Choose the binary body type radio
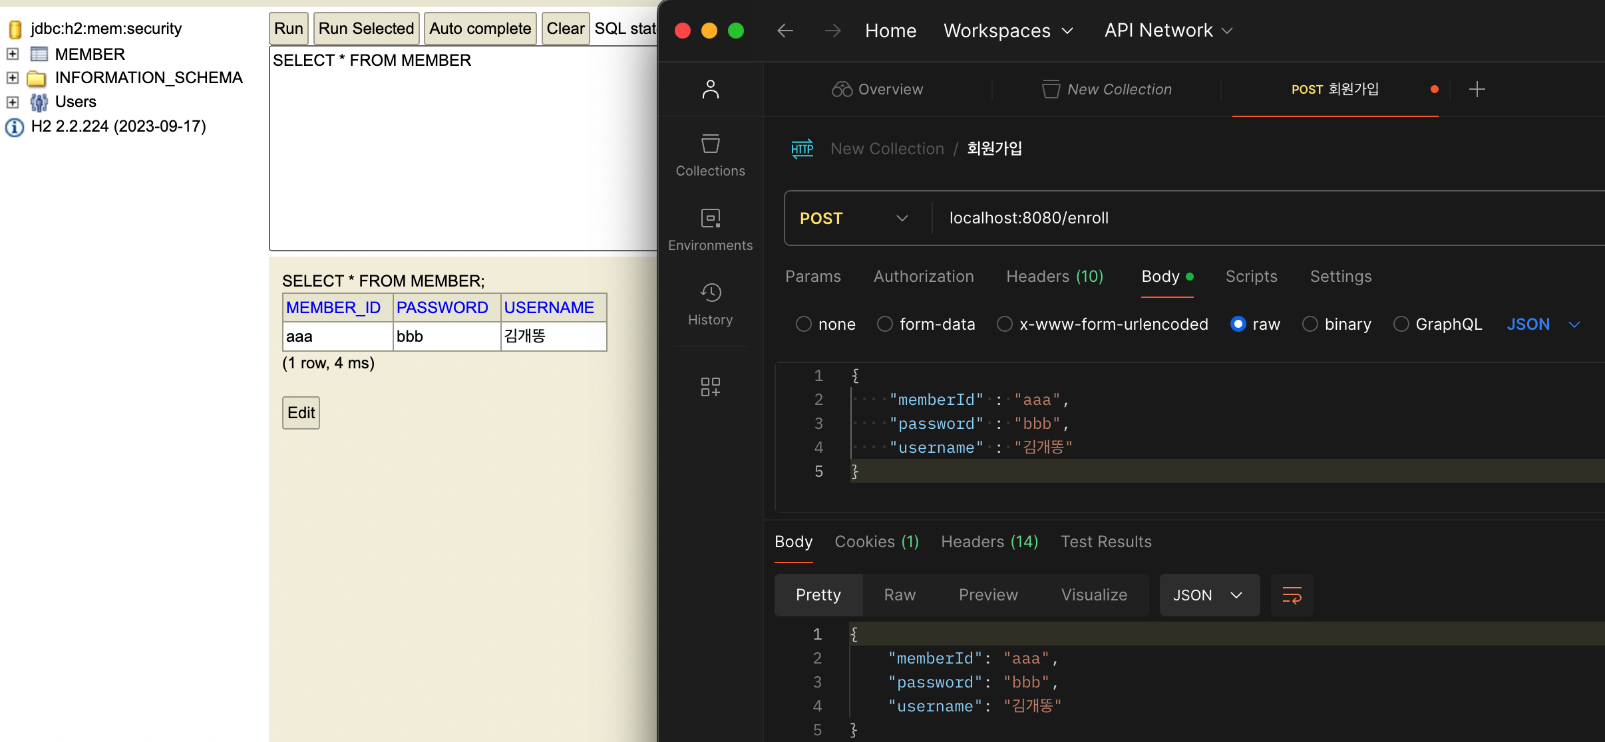Image resolution: width=1605 pixels, height=742 pixels. [1310, 324]
